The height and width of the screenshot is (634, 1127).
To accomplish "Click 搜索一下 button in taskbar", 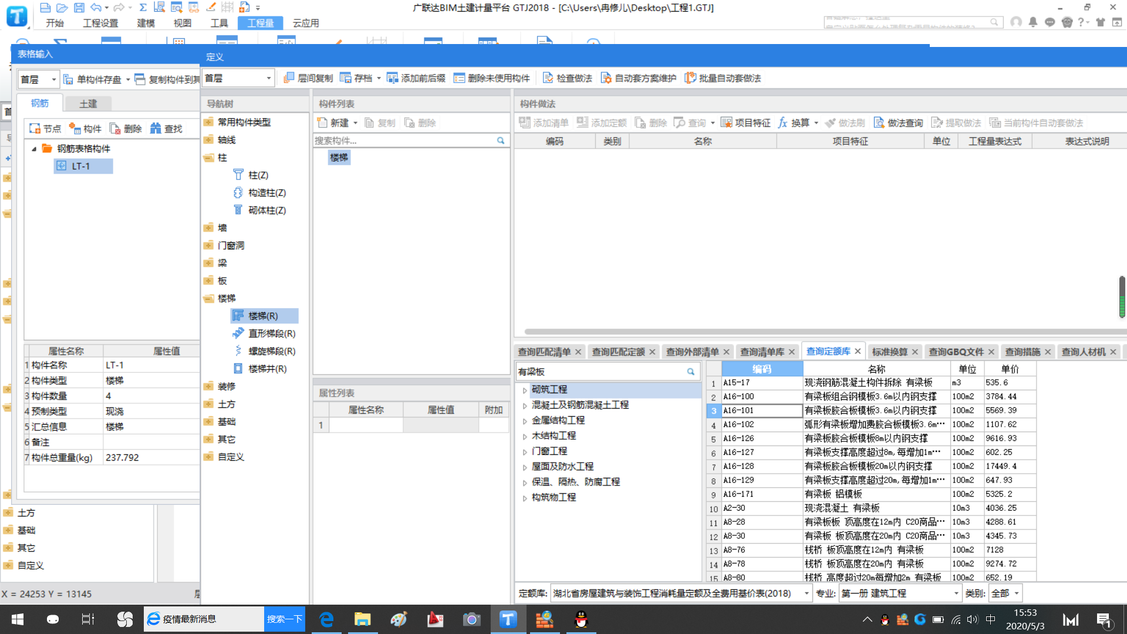I will (x=285, y=619).
